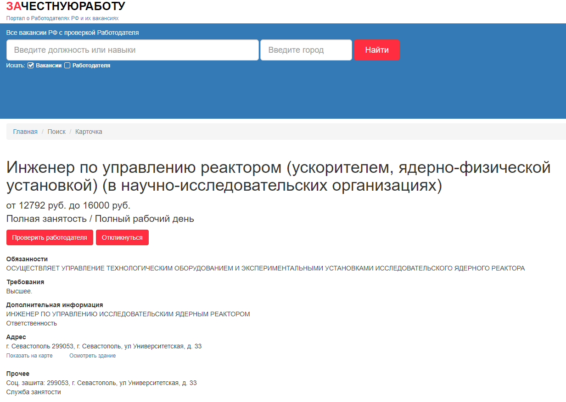Click the salary range from 12792 rubles

68,205
